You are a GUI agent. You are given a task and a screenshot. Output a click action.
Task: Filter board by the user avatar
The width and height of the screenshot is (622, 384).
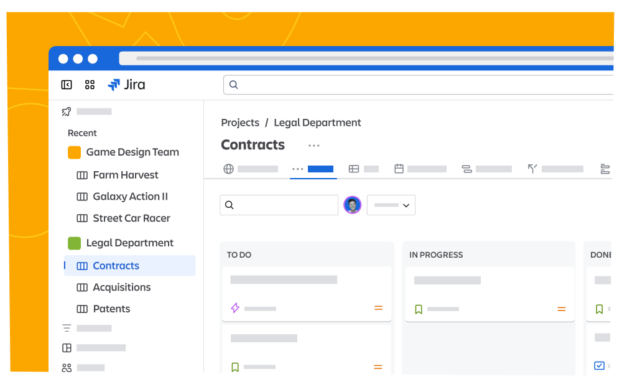click(353, 205)
